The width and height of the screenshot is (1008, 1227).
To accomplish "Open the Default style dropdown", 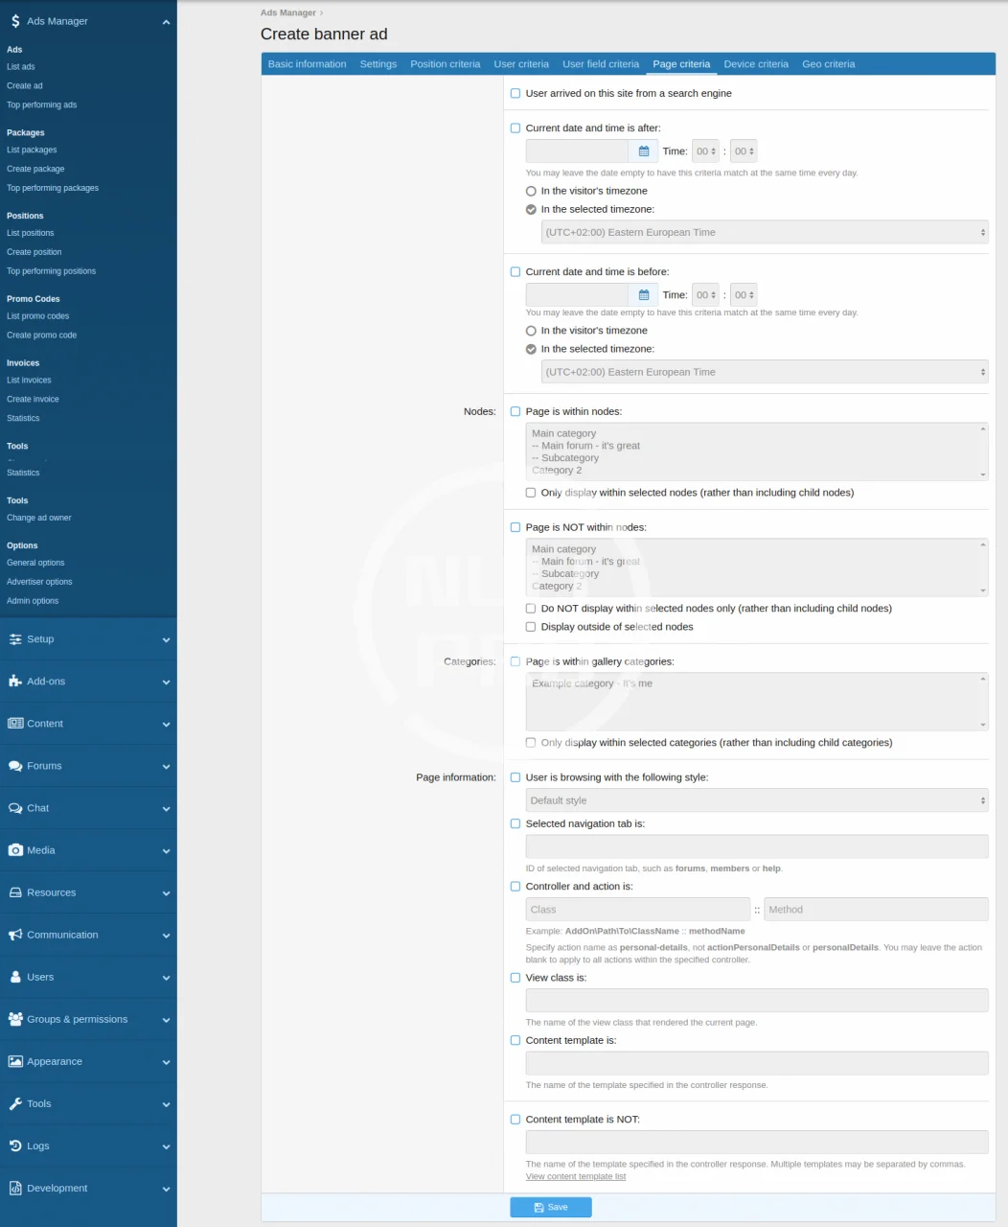I will (x=756, y=800).
